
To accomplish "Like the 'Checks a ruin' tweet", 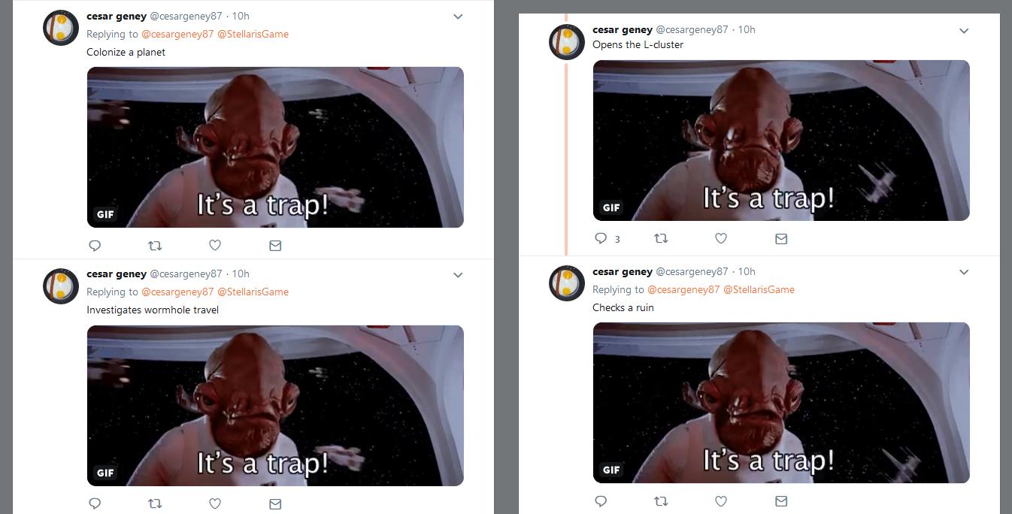I will (x=721, y=500).
